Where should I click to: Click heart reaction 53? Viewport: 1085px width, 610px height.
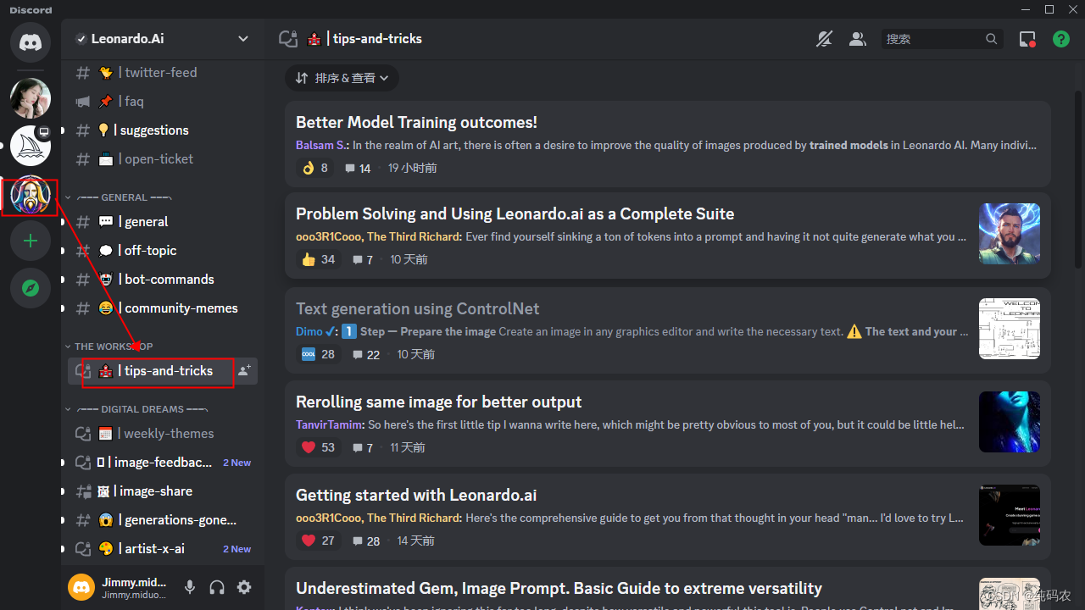point(318,447)
